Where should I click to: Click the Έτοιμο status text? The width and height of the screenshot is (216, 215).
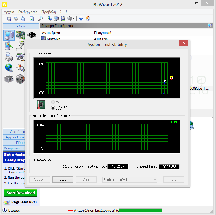click(x=14, y=210)
